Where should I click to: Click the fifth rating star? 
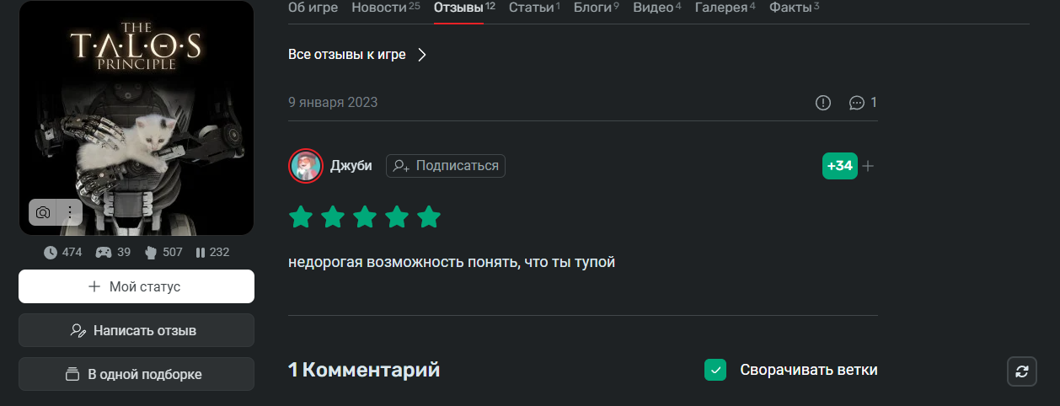pos(429,217)
